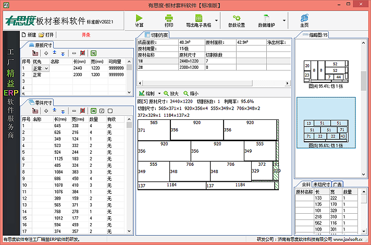Click right arrow of 切割方案 horizontal scrollbar

click(287, 83)
